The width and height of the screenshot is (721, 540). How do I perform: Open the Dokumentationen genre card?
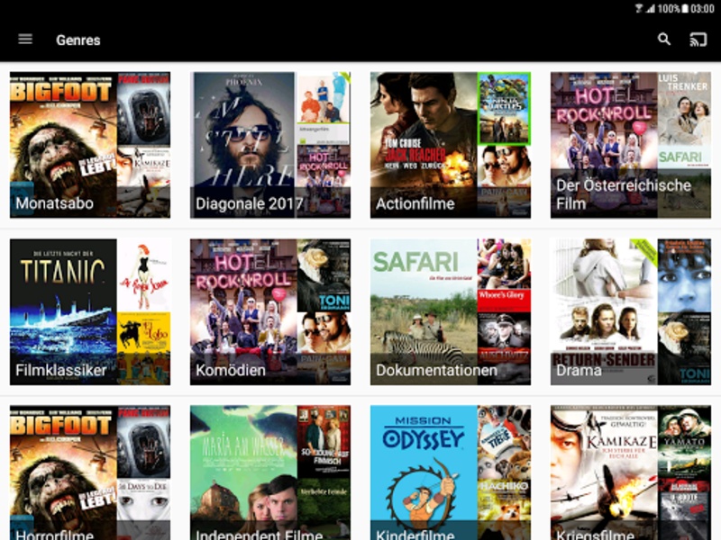(451, 311)
